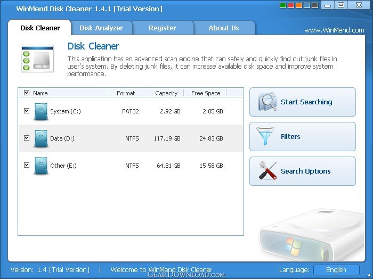The image size is (373, 279).
Task: Click the 24.83 GB free space value
Action: (211, 138)
